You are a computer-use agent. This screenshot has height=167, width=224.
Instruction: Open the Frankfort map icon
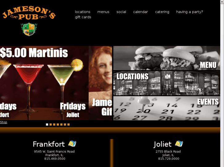pos(72,143)
